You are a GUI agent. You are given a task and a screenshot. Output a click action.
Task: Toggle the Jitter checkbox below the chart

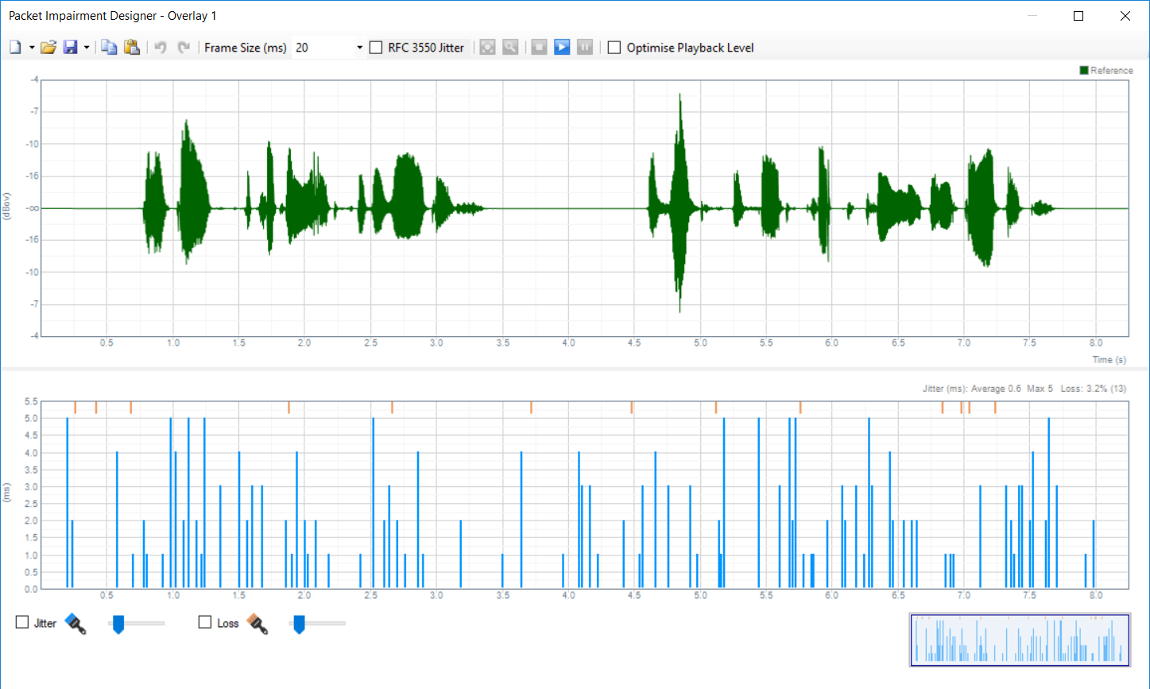(22, 622)
